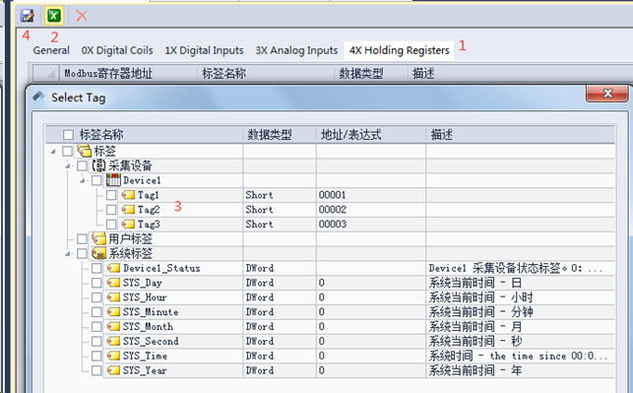Click the Device1 device icon
Screen dimensions: 633x393
[113, 180]
